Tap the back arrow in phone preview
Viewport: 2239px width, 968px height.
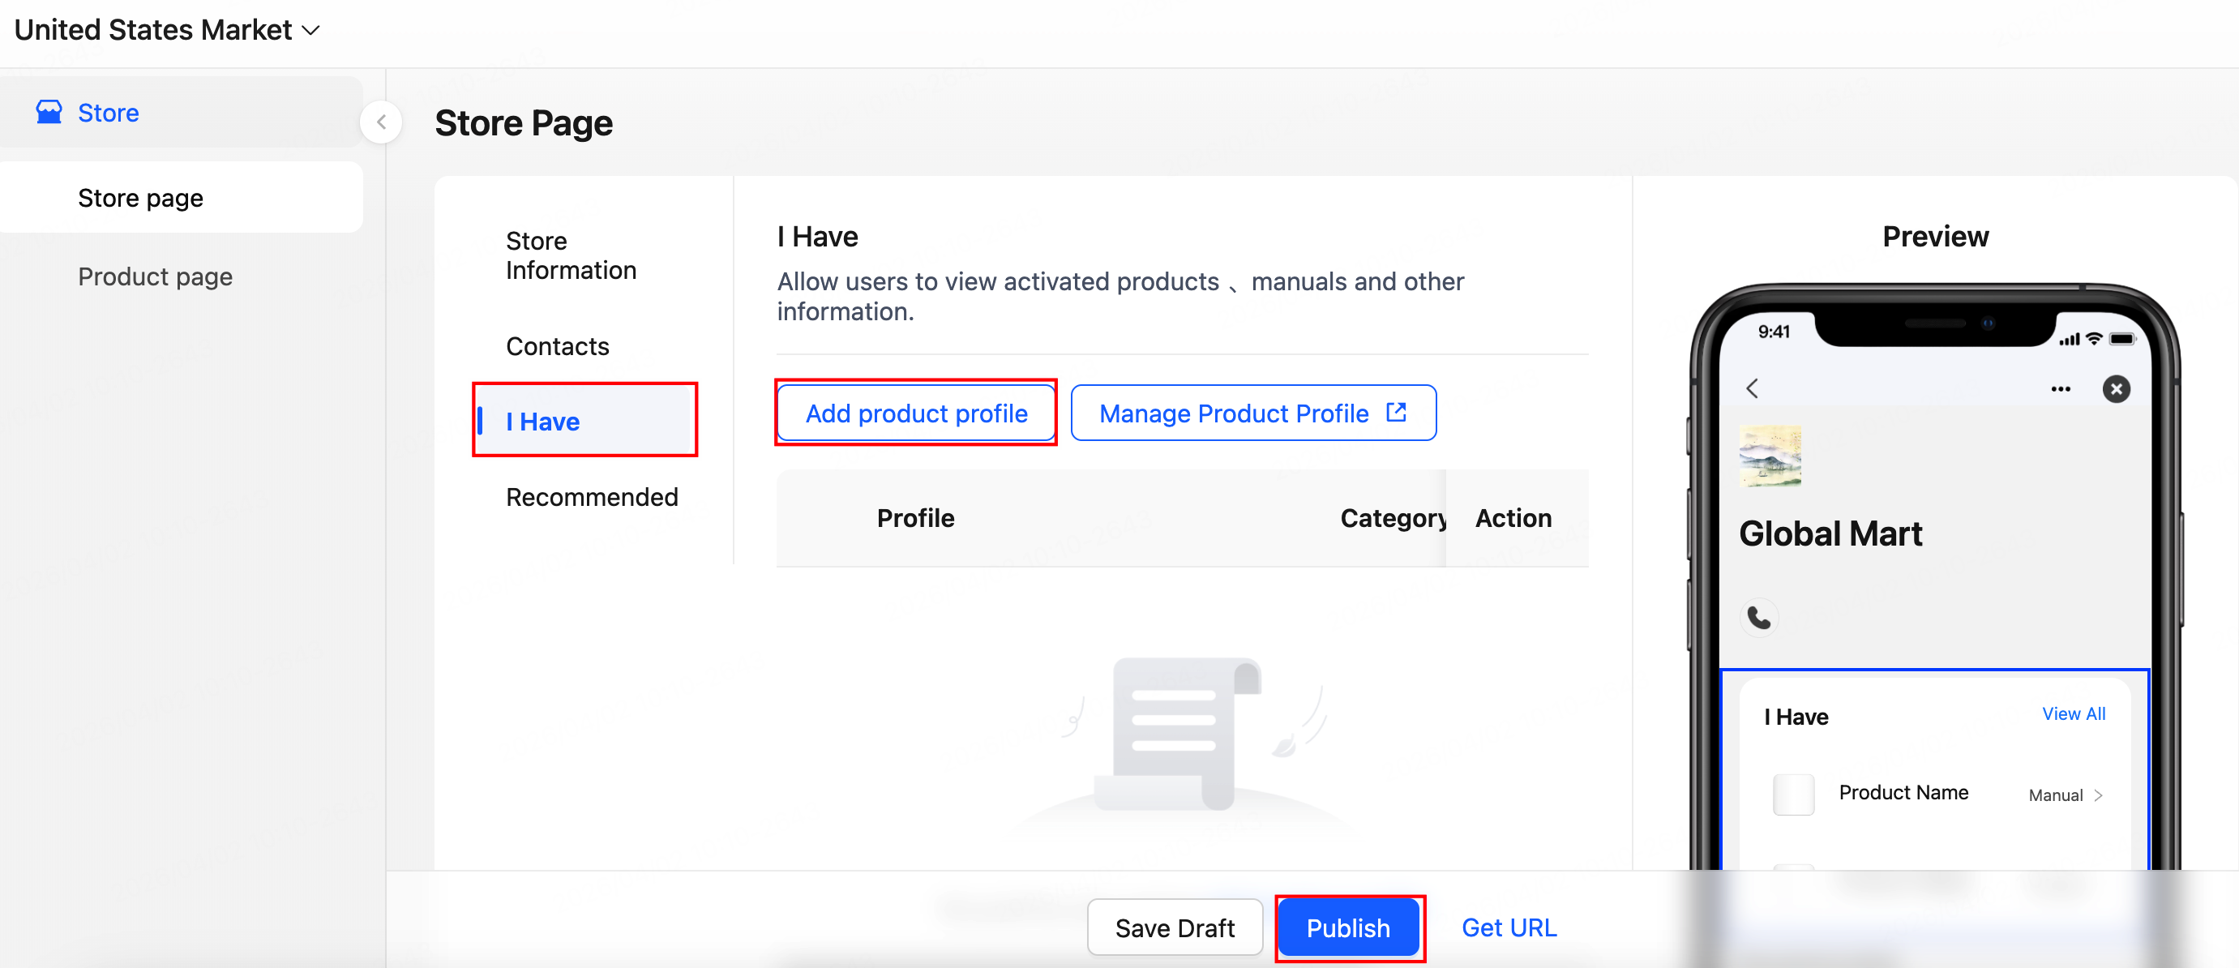(1753, 388)
